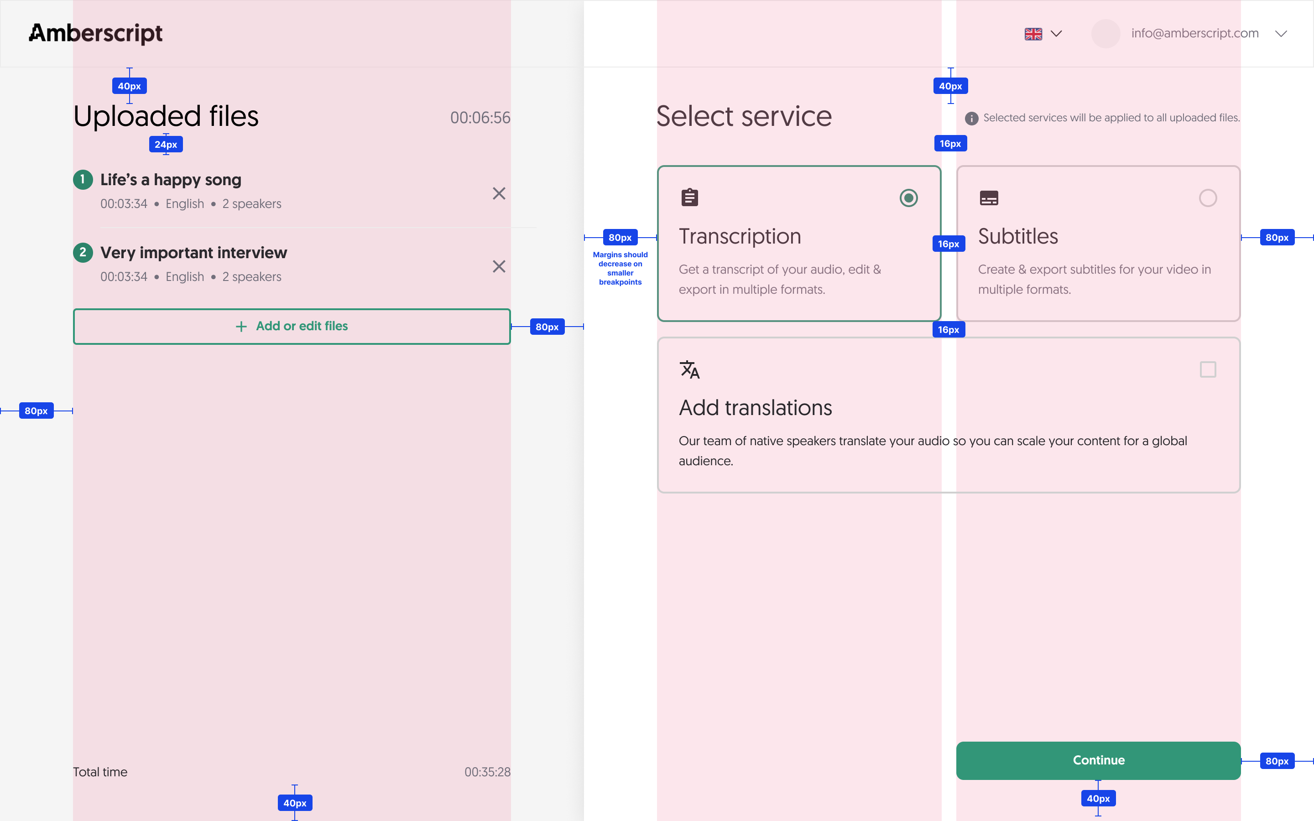Select the Subtitles radio button
The height and width of the screenshot is (821, 1314).
pyautogui.click(x=1208, y=197)
